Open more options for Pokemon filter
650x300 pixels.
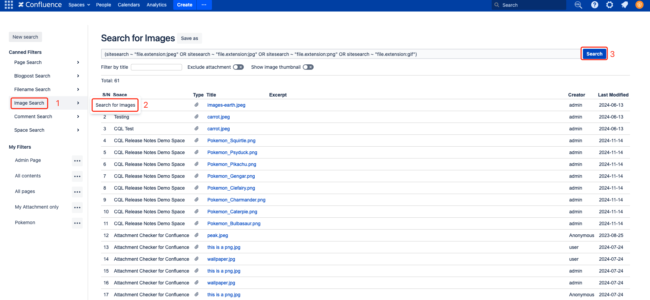click(77, 223)
